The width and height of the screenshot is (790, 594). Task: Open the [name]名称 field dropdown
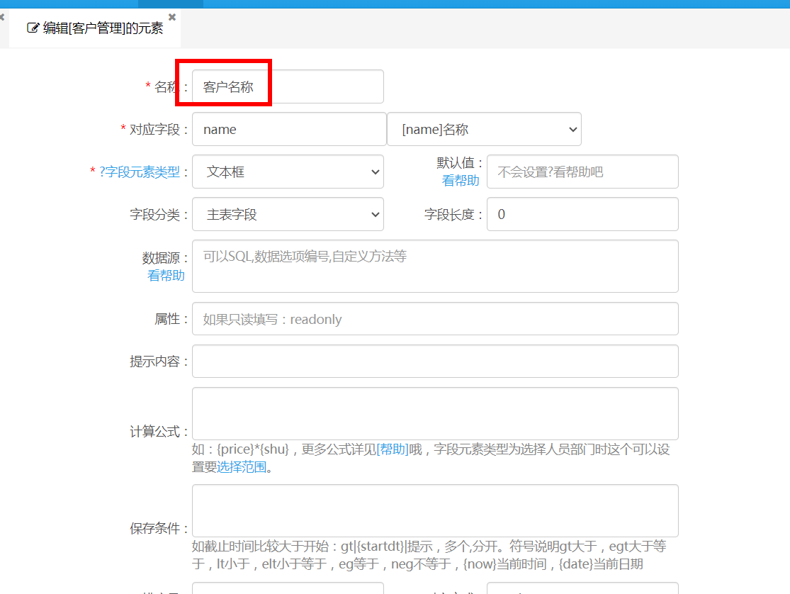[x=484, y=129]
